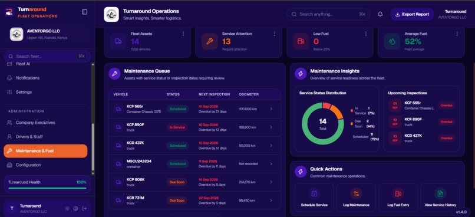Viewport: 475px width, 217px height.
Task: Open the user profile icon in sidebar footer
Action: pyautogui.click(x=76, y=209)
